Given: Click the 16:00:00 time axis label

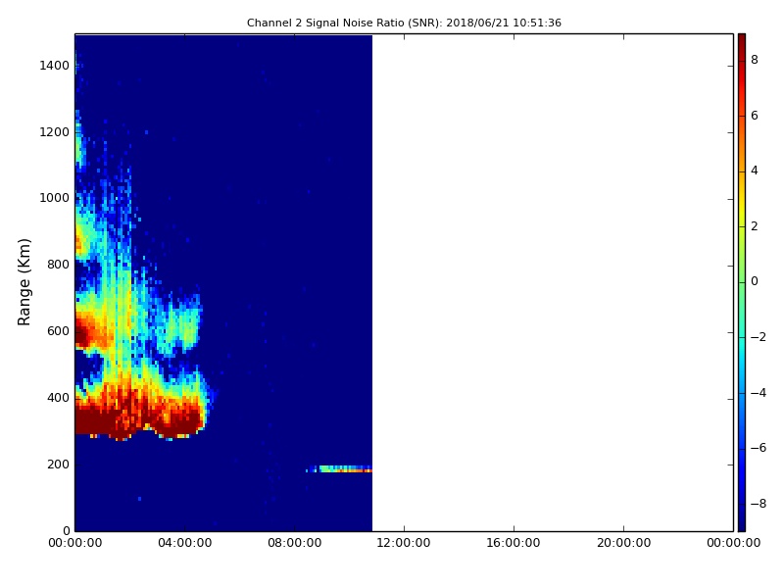Looking at the screenshot, I should pos(514,543).
